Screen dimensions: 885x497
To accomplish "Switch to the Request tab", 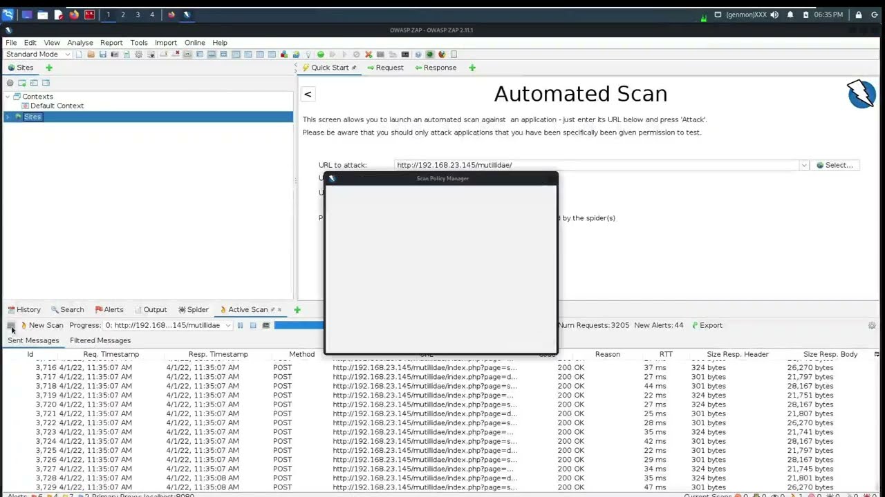I will [385, 68].
